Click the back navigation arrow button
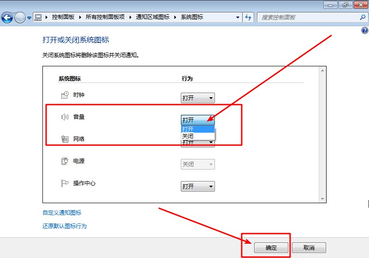 [x=7, y=18]
